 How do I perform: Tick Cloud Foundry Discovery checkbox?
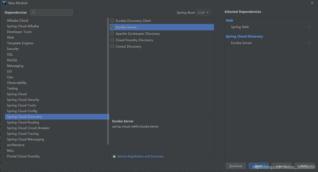(112, 40)
